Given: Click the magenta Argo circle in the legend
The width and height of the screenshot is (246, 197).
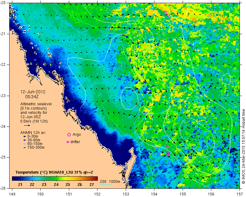Looking at the screenshot, I should coord(69,135).
